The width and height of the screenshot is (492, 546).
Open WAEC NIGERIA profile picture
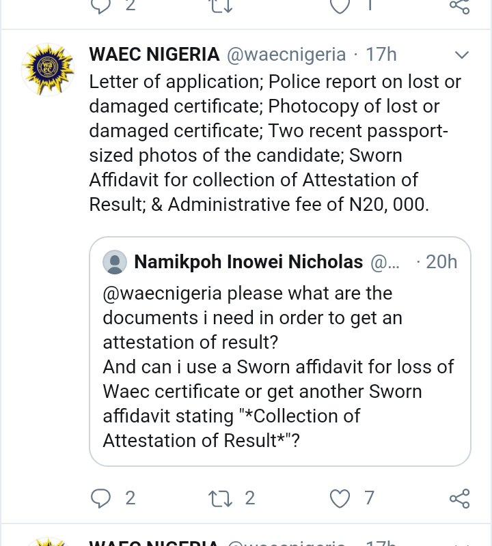[48, 70]
